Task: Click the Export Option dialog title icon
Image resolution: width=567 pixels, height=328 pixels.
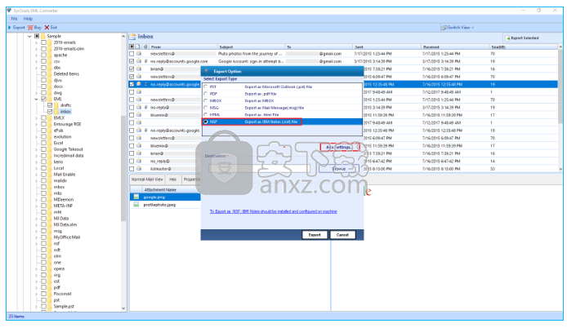Action: 207,71
